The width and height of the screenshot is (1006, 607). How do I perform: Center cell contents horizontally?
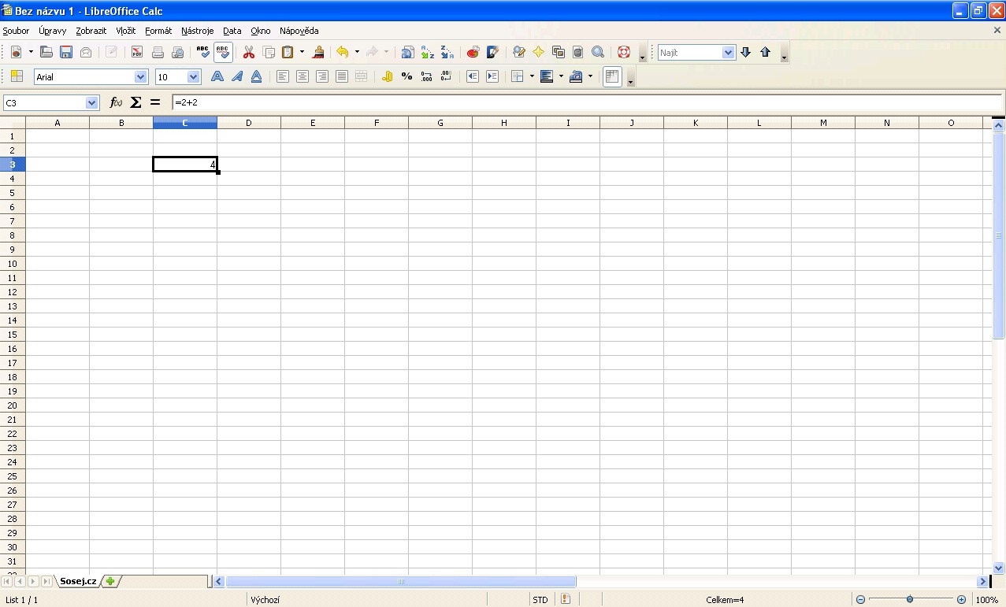click(302, 76)
